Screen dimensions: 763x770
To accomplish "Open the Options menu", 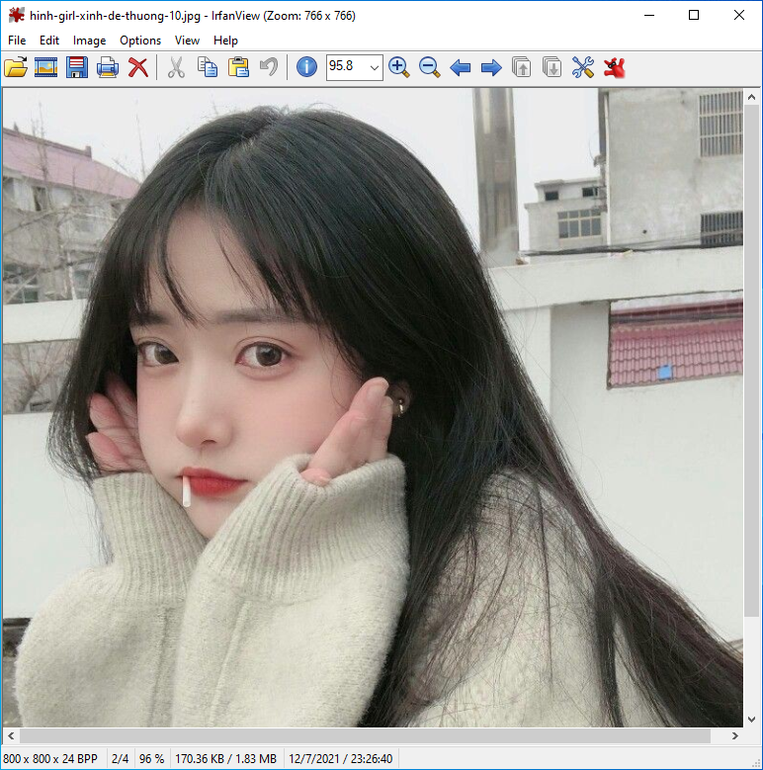I will [x=140, y=41].
